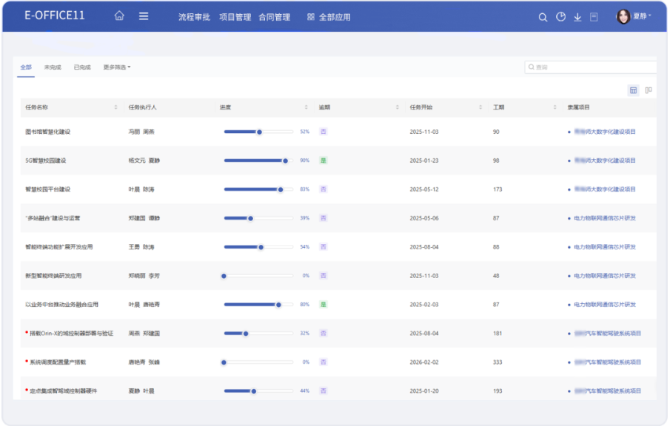The image size is (670, 429).
Task: Sort the 工期 column
Action: pos(555,107)
